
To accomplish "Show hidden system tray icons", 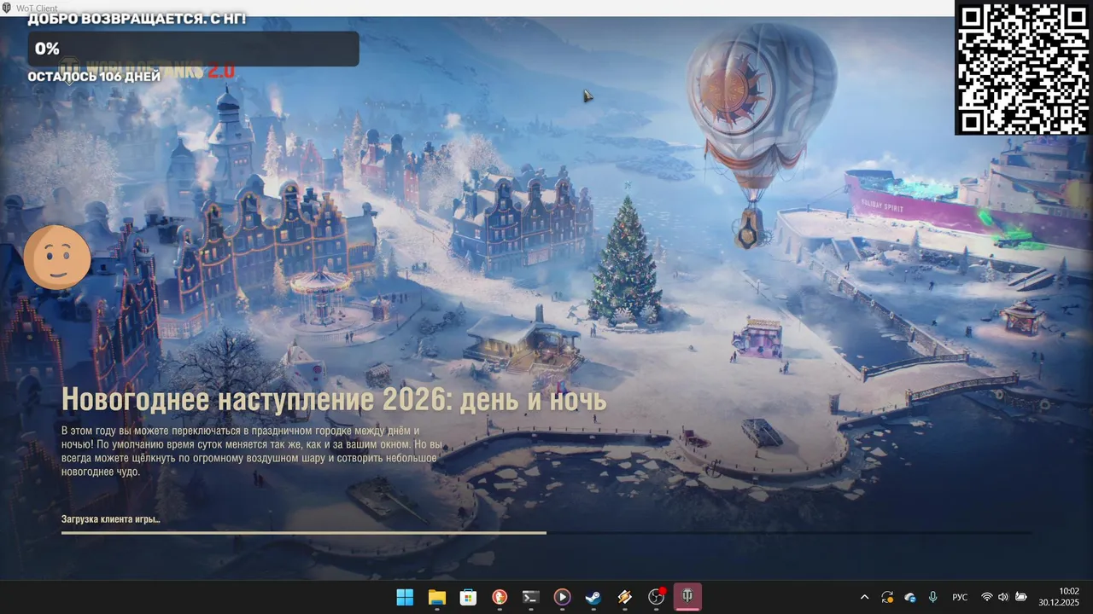I will (x=864, y=597).
